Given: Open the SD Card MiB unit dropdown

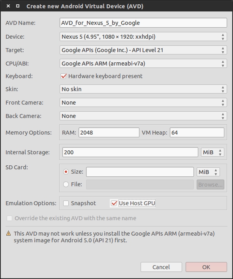Looking at the screenshot, I should coord(208,172).
